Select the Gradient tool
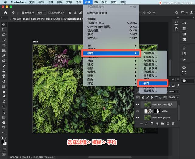195x159 pixels. [4, 86]
